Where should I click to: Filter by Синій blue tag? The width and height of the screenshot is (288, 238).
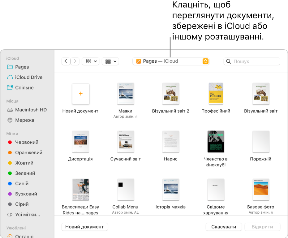[x=18, y=183]
